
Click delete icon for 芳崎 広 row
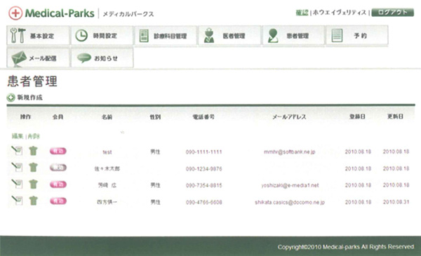(33, 184)
